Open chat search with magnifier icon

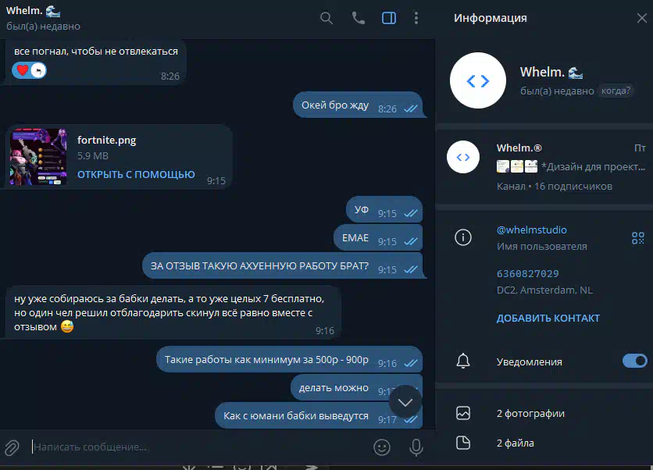(326, 18)
